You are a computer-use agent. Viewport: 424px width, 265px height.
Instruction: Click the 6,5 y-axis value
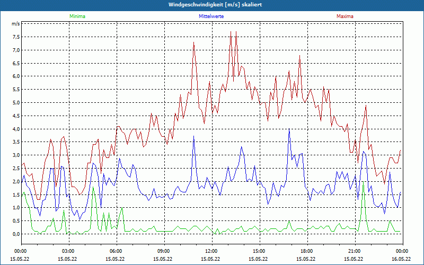16,64
